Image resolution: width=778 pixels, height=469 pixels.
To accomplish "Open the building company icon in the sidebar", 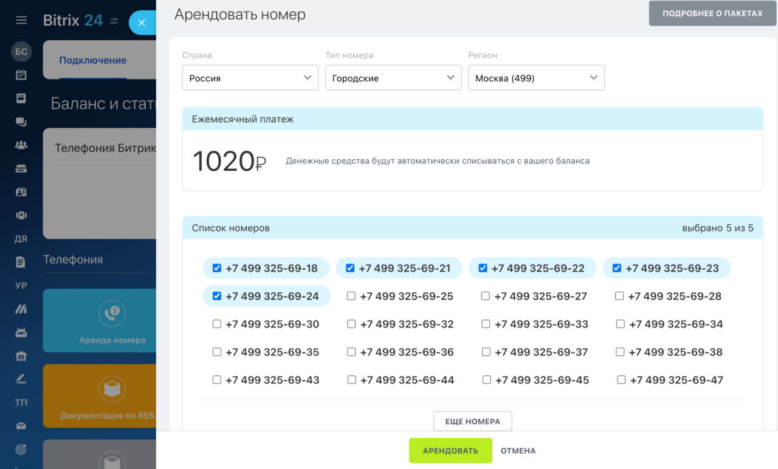I will click(x=21, y=356).
